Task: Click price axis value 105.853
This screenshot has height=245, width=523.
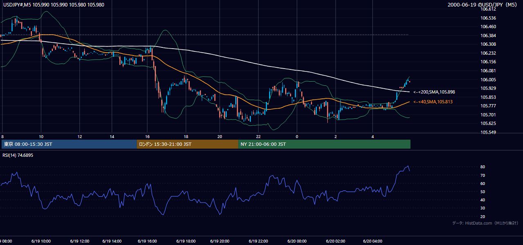Action: [x=488, y=97]
